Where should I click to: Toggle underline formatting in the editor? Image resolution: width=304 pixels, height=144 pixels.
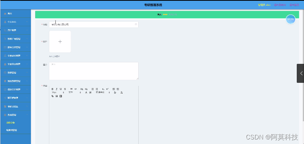[61, 89]
